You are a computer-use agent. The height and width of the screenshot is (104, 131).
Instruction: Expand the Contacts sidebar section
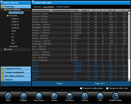(2, 80)
